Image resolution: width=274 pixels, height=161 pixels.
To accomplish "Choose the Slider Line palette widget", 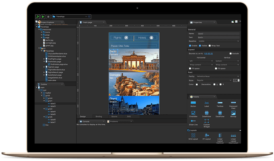I will [193, 122].
